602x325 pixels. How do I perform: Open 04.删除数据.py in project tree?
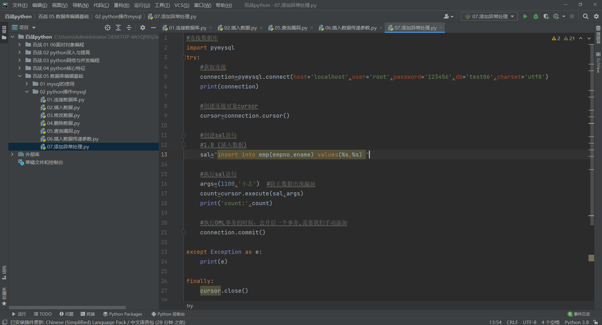click(63, 123)
